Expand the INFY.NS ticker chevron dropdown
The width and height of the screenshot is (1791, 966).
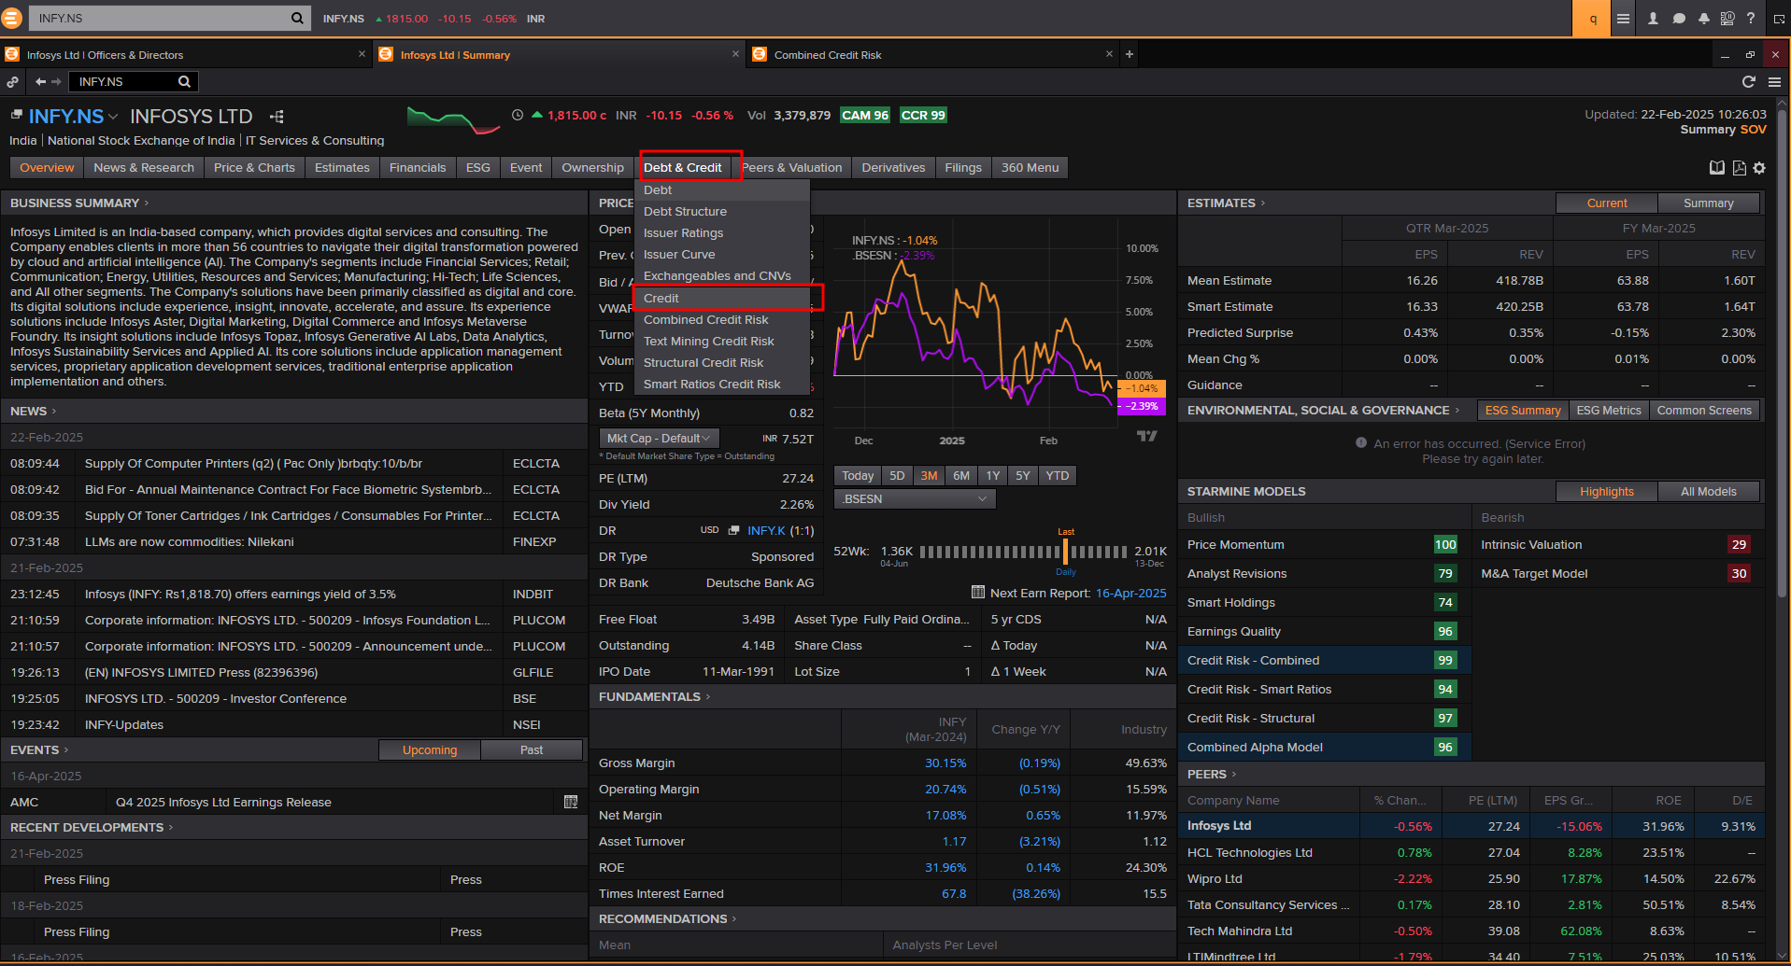pyautogui.click(x=113, y=117)
